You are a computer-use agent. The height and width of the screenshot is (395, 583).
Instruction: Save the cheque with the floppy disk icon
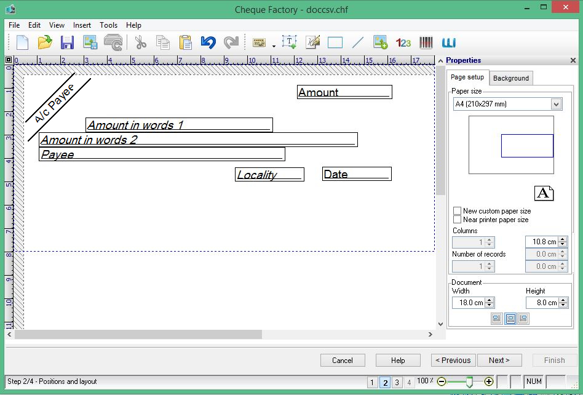pyautogui.click(x=67, y=42)
